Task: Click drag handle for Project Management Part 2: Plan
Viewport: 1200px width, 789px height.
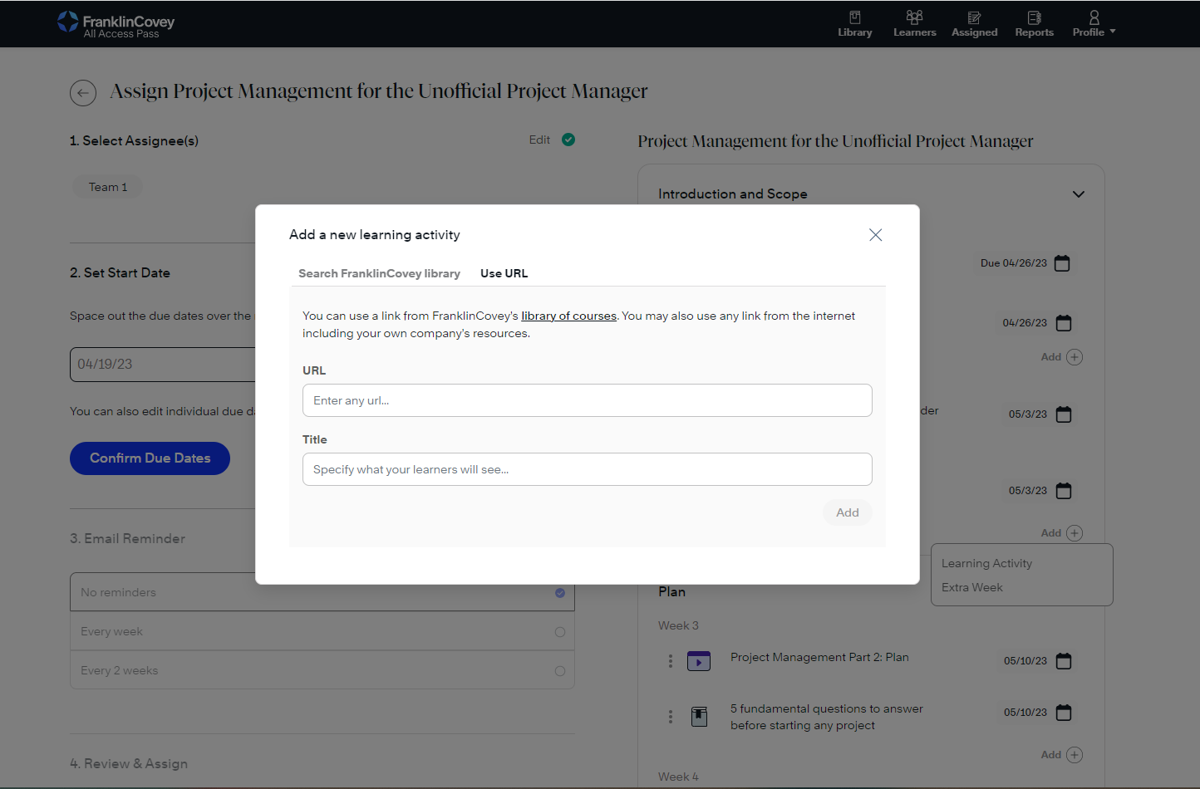Action: point(671,661)
